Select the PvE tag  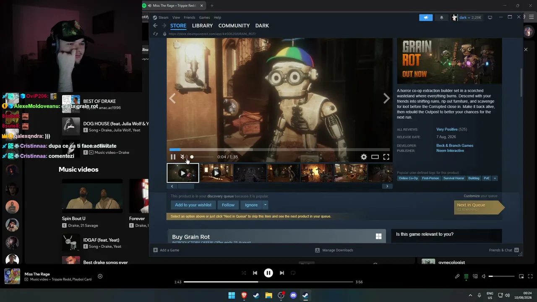(487, 178)
